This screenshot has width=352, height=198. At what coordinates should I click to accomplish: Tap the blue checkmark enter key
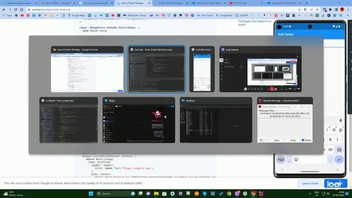339,159
